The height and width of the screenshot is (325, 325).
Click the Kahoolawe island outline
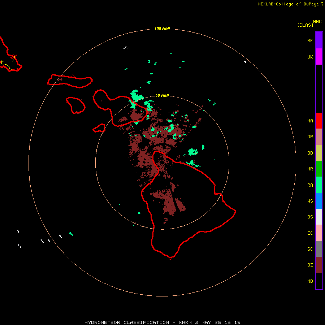tap(99, 128)
